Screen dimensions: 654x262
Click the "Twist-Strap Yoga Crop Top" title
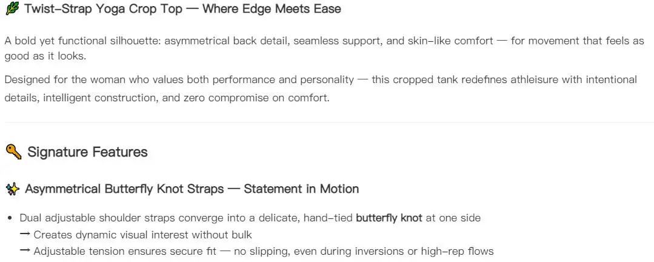point(103,8)
